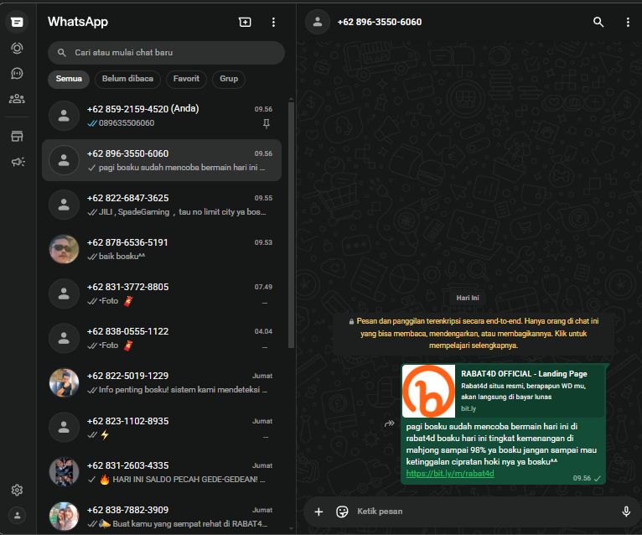Click the 'pagi bosku sudah mencoba' message text
642x535 pixels.
(x=501, y=444)
